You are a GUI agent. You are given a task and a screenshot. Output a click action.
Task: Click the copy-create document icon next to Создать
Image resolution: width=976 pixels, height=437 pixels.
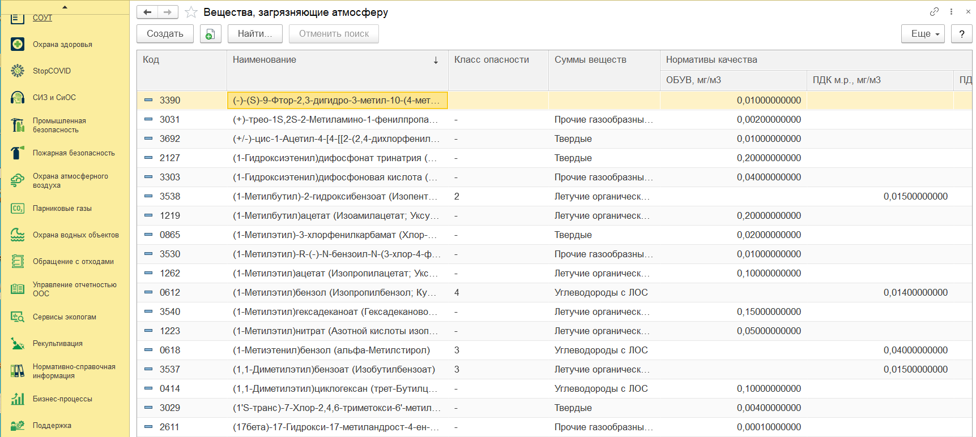click(x=210, y=34)
